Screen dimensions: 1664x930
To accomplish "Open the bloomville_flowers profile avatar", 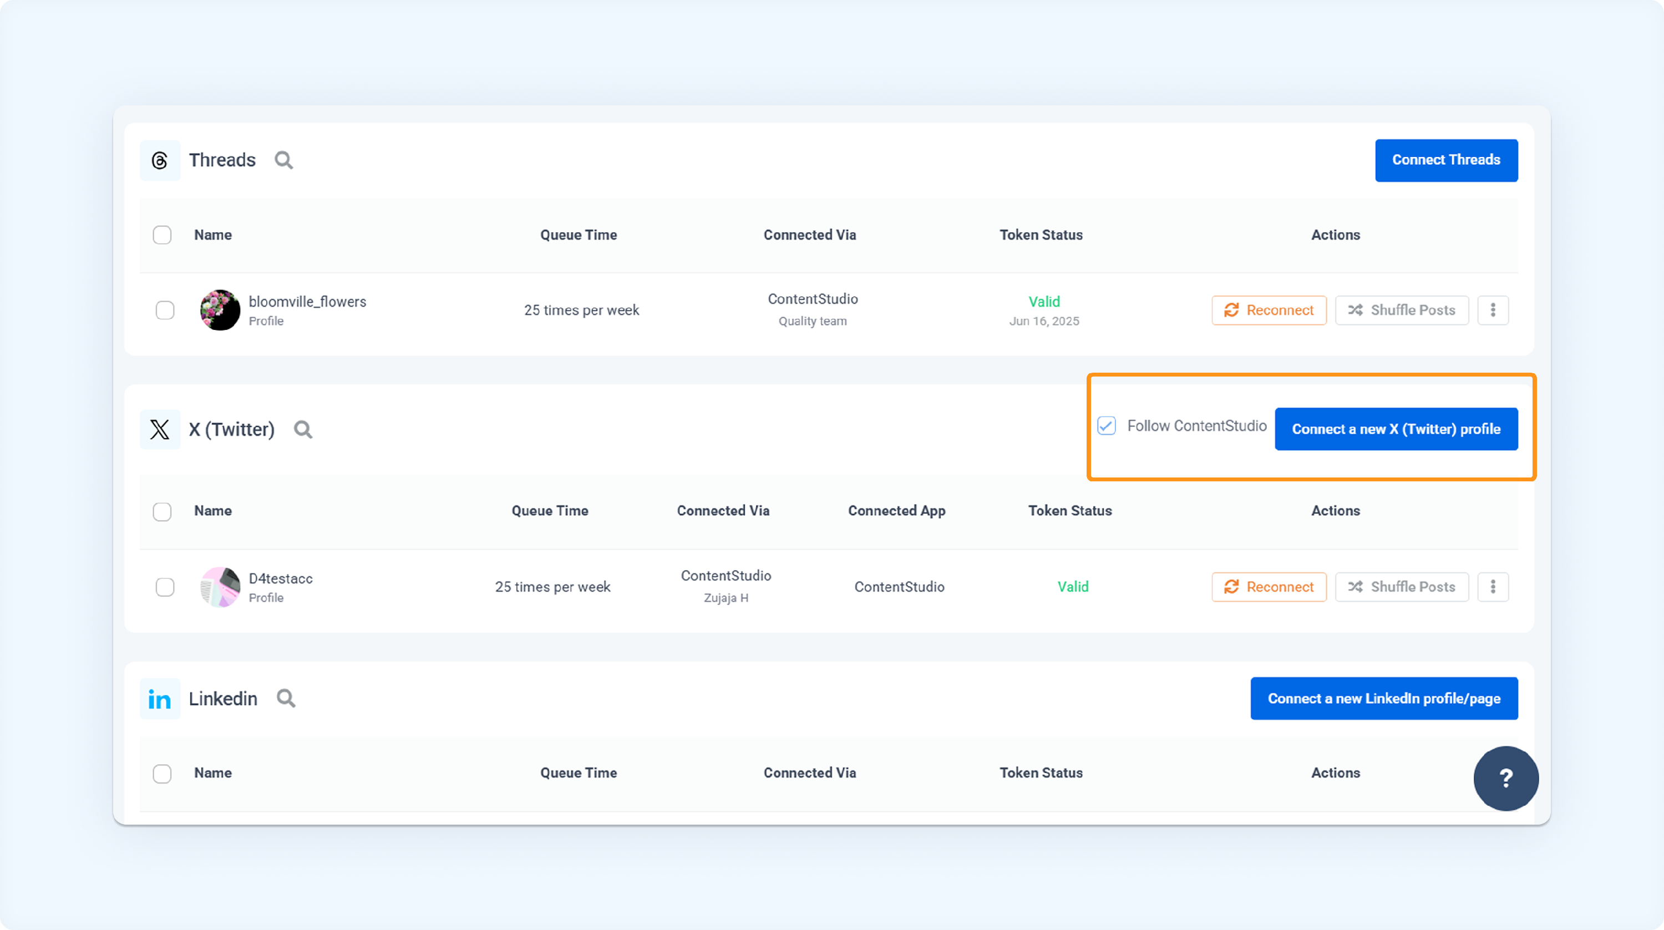I will 220,310.
